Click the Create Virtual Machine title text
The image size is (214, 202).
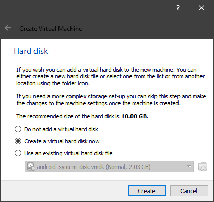tap(51, 29)
